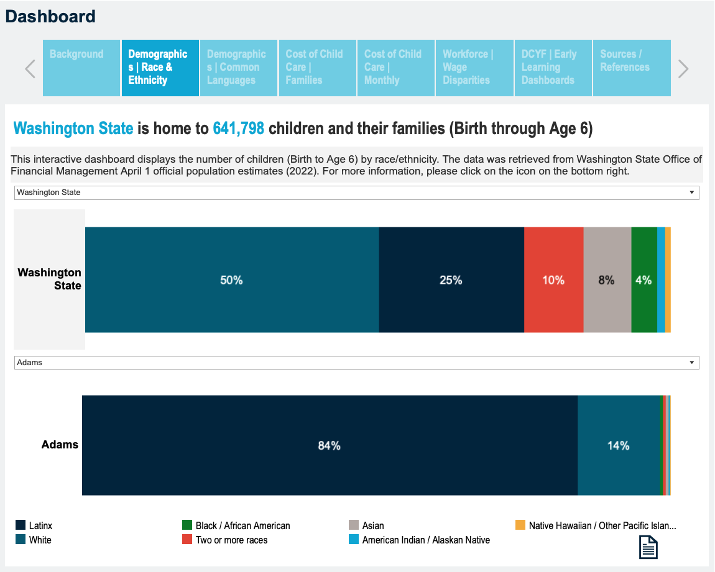The width and height of the screenshot is (715, 572).
Task: Open the Demographics | Common Languages tab
Action: click(x=239, y=68)
